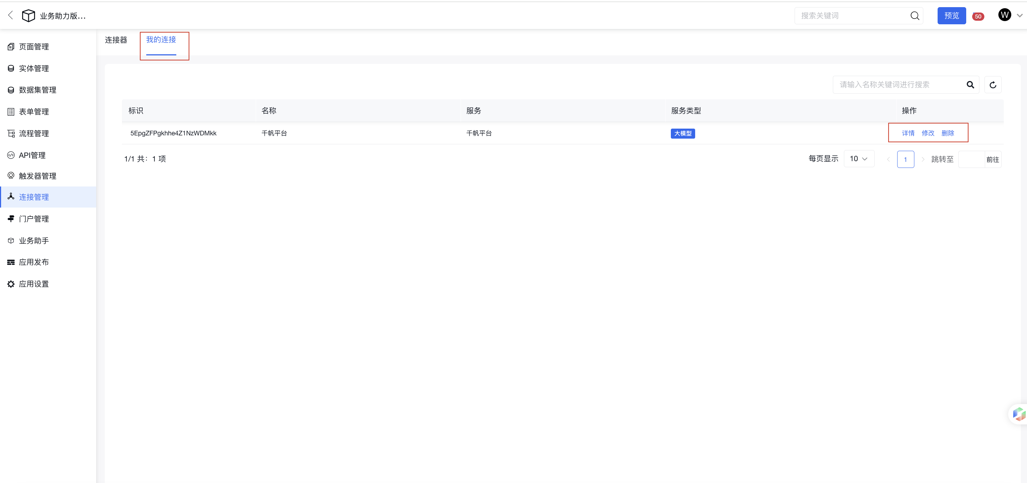The width and height of the screenshot is (1027, 483).
Task: Open the floating assistant cube icon
Action: pos(1019,414)
